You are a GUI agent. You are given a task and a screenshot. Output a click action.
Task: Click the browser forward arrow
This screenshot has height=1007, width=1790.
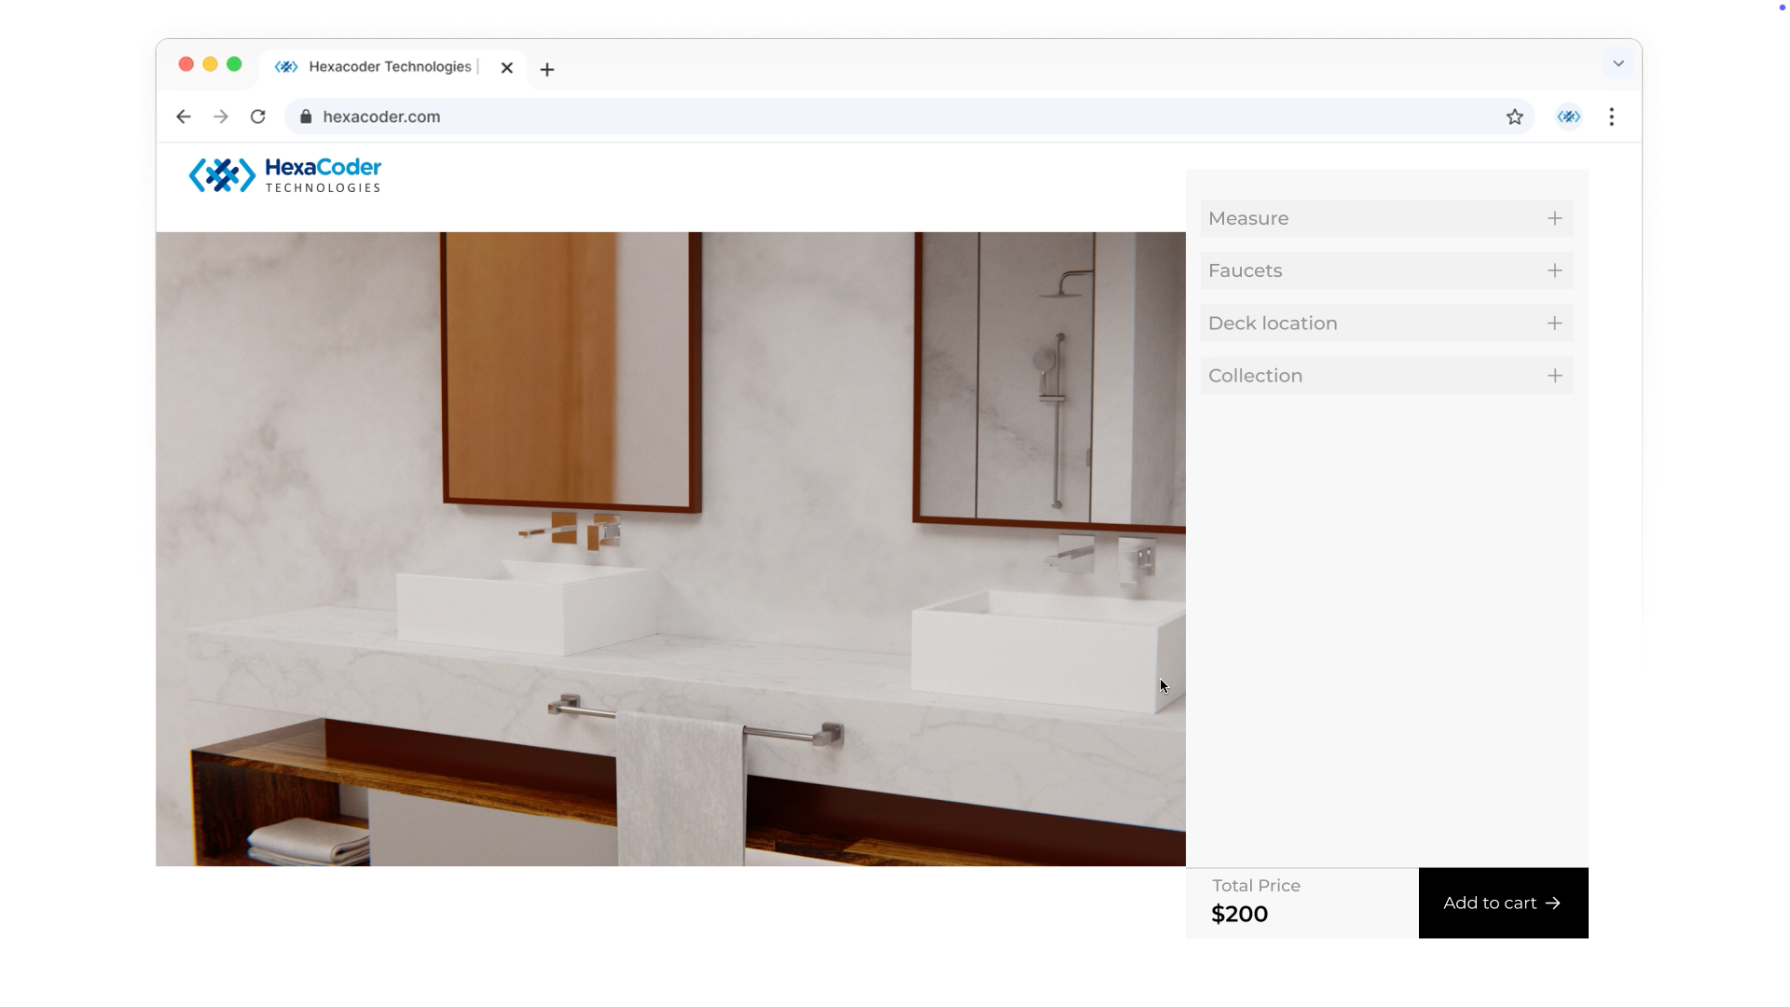pyautogui.click(x=221, y=117)
